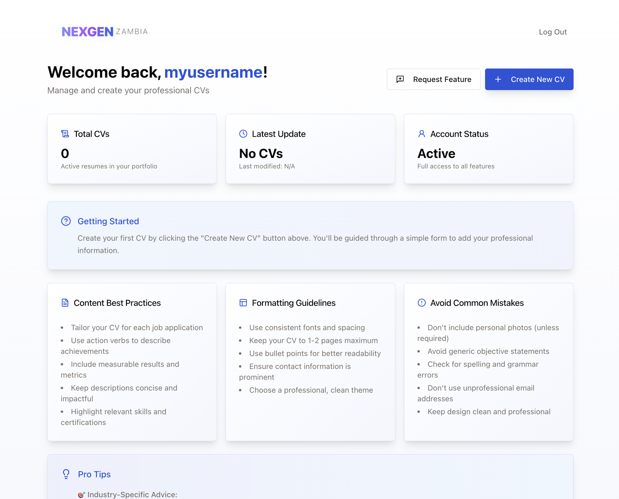Image resolution: width=619 pixels, height=499 pixels.
Task: Click the 'Formatting Guidelines' card title
Action: [x=294, y=303]
